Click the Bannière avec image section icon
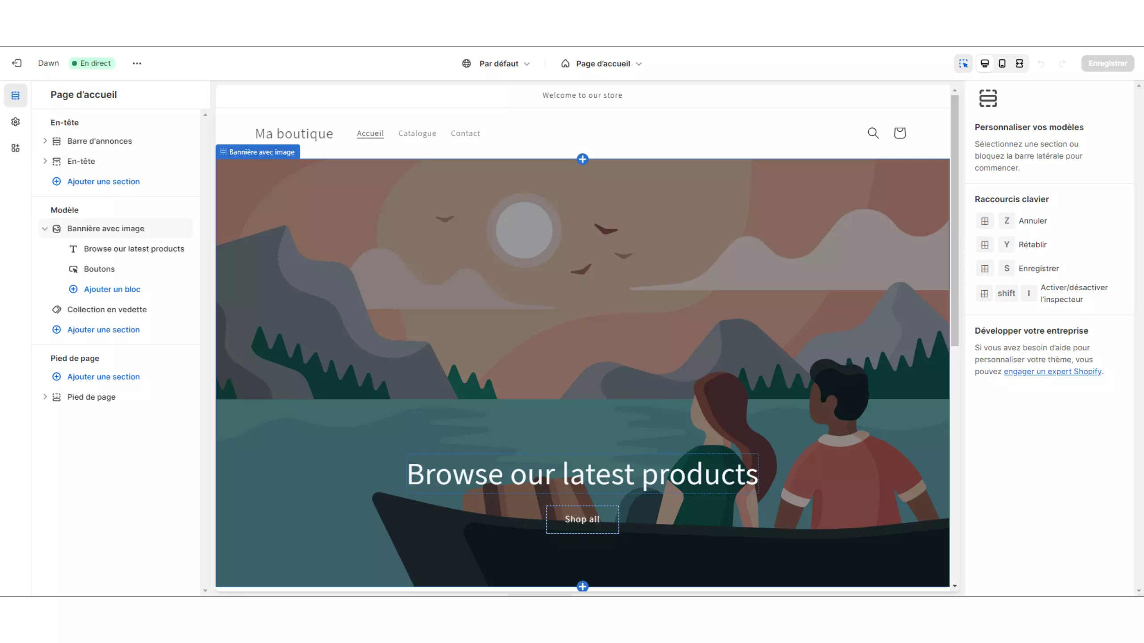Image resolution: width=1144 pixels, height=643 pixels. tap(56, 229)
